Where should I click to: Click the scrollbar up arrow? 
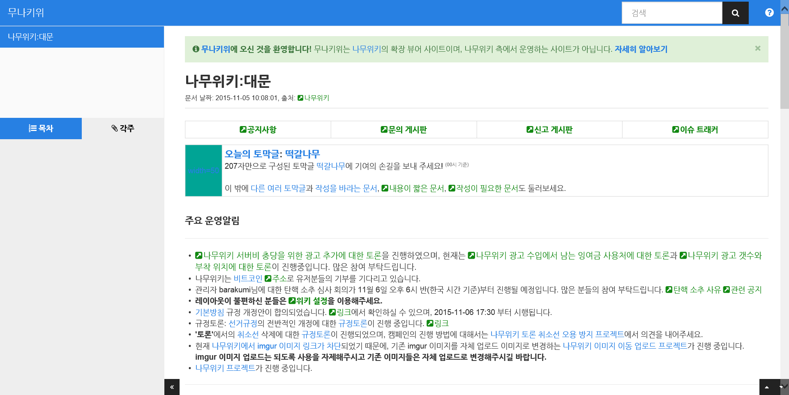(784, 8)
